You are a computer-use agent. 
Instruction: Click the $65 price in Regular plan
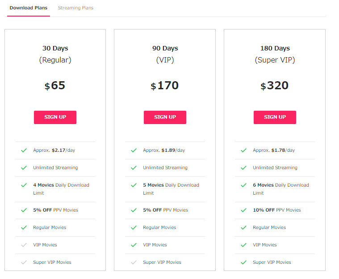(x=54, y=85)
